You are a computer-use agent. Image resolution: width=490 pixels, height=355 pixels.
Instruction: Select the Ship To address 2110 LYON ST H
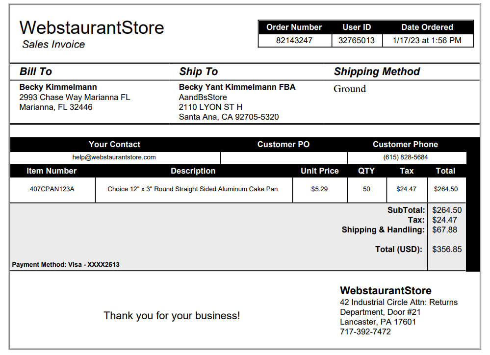click(210, 107)
